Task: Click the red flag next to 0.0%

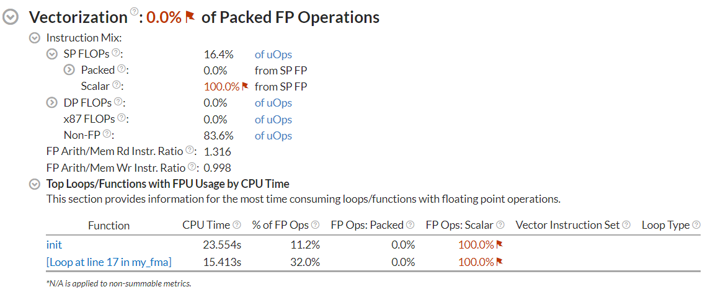Action: [190, 17]
